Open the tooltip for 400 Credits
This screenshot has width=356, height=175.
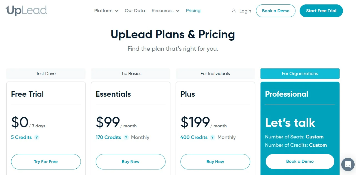(x=212, y=137)
